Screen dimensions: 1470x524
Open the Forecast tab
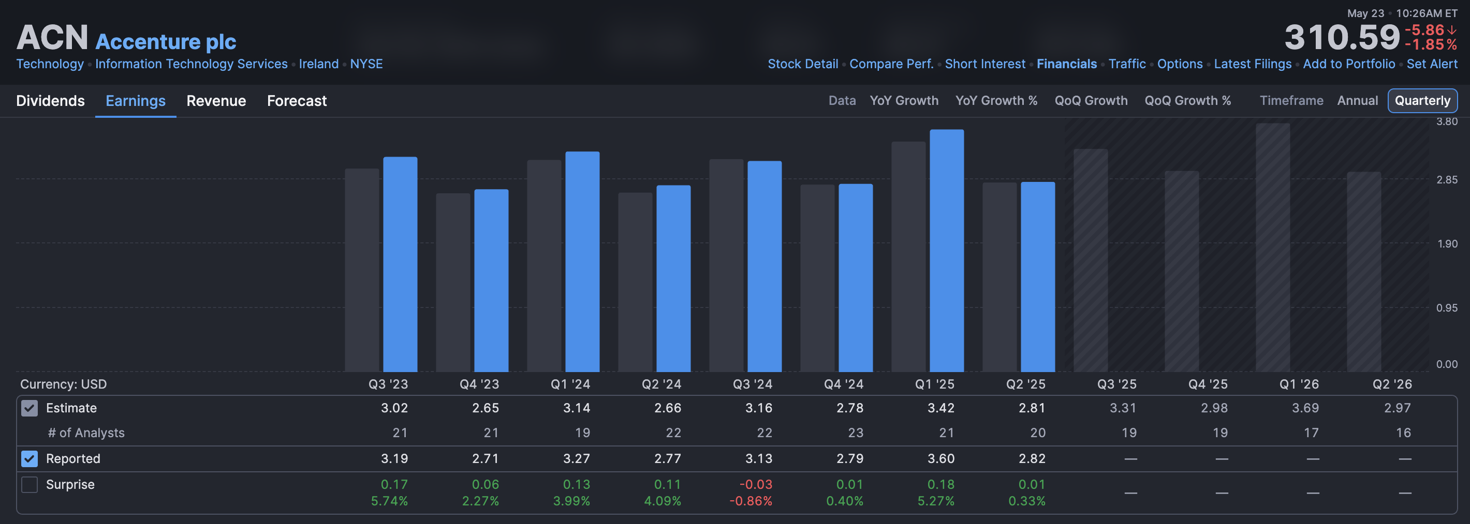[x=297, y=101]
